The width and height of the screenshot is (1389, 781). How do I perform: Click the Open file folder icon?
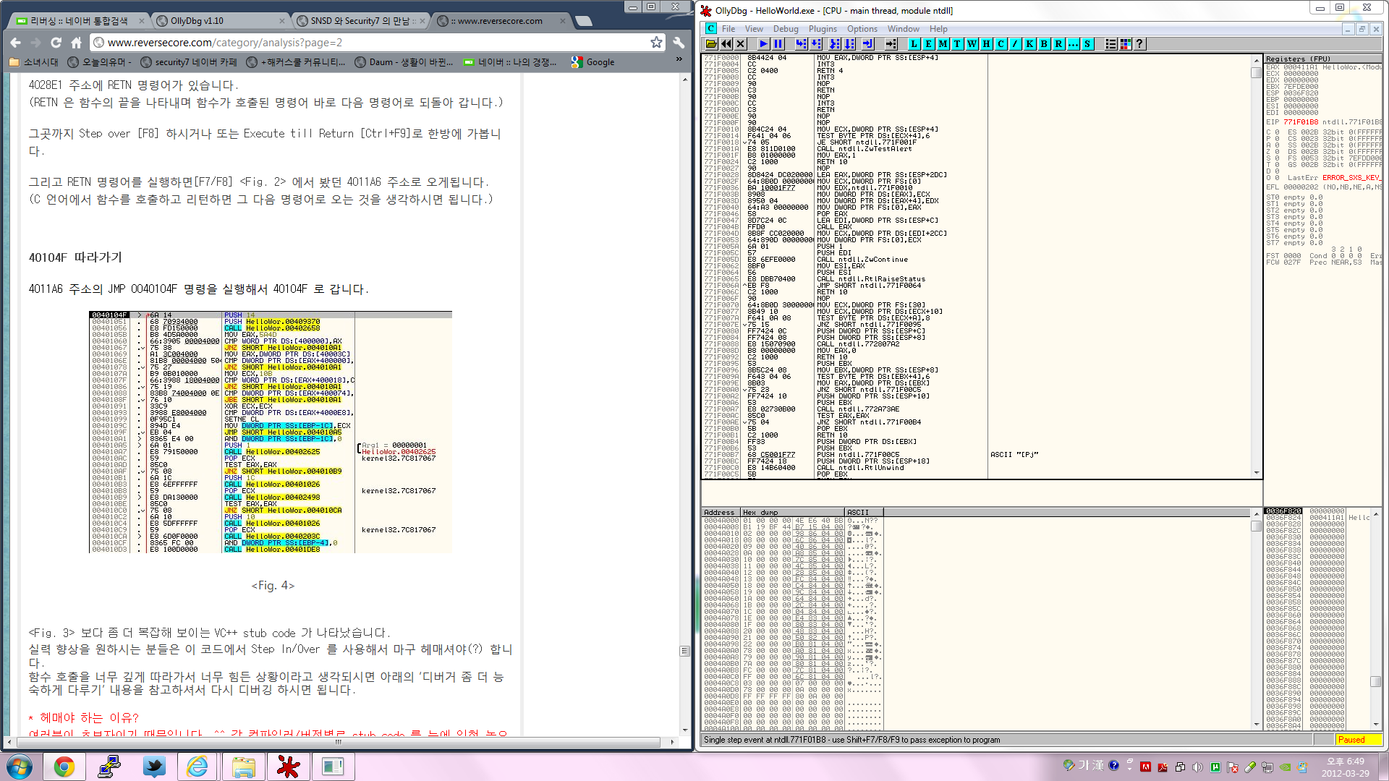(x=711, y=44)
